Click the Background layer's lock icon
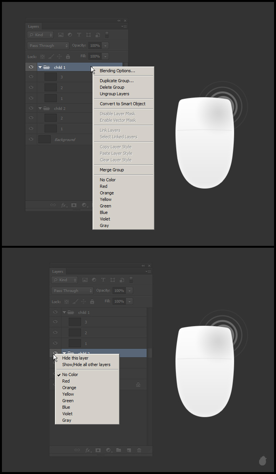This screenshot has width=276, height=474. pos(138,385)
